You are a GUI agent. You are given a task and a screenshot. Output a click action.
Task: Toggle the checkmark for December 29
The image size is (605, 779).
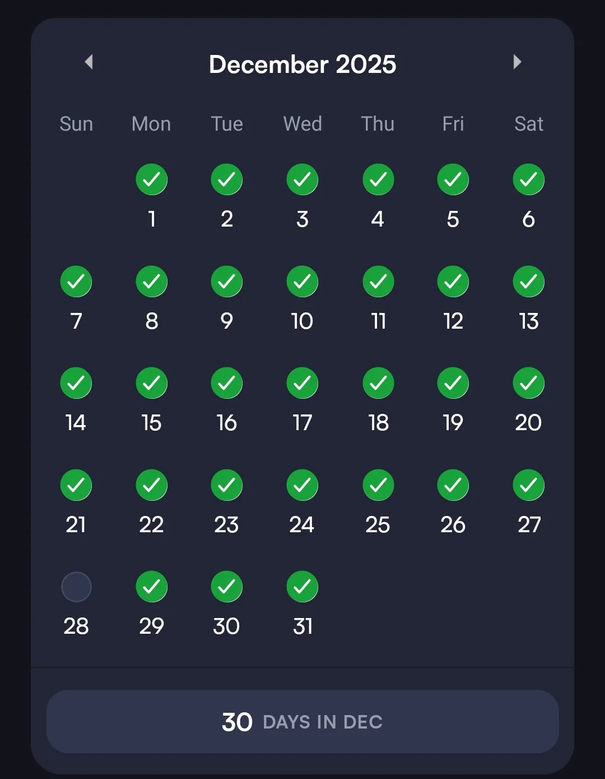[x=151, y=587]
